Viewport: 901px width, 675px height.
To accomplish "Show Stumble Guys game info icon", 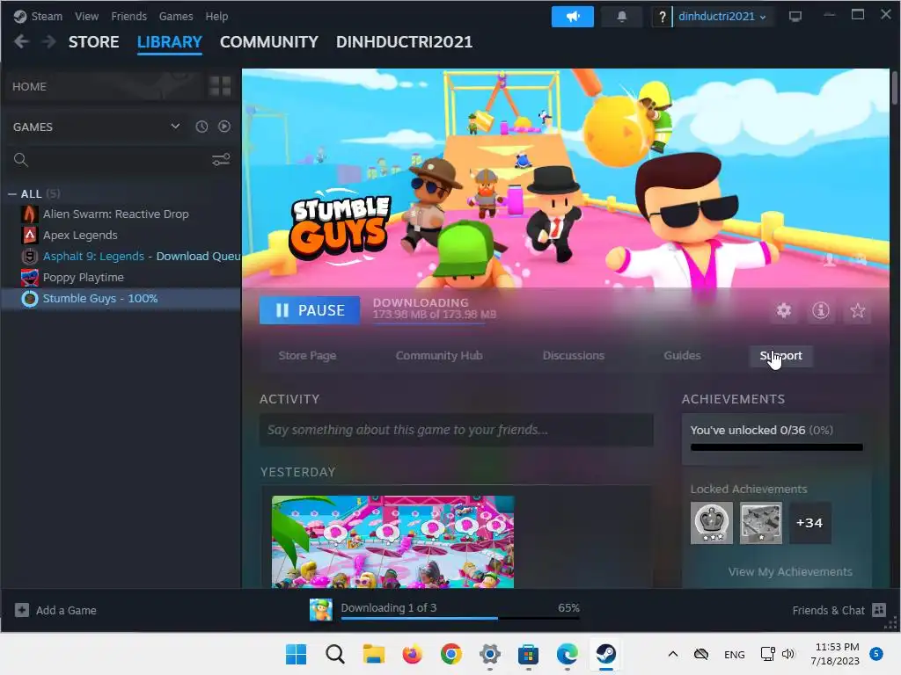I will (821, 310).
